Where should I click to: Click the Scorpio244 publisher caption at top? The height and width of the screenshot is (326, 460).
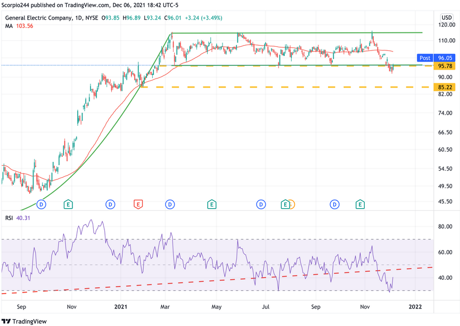[90, 5]
